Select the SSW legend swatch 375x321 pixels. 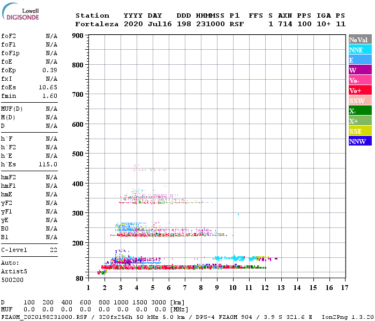coord(360,101)
